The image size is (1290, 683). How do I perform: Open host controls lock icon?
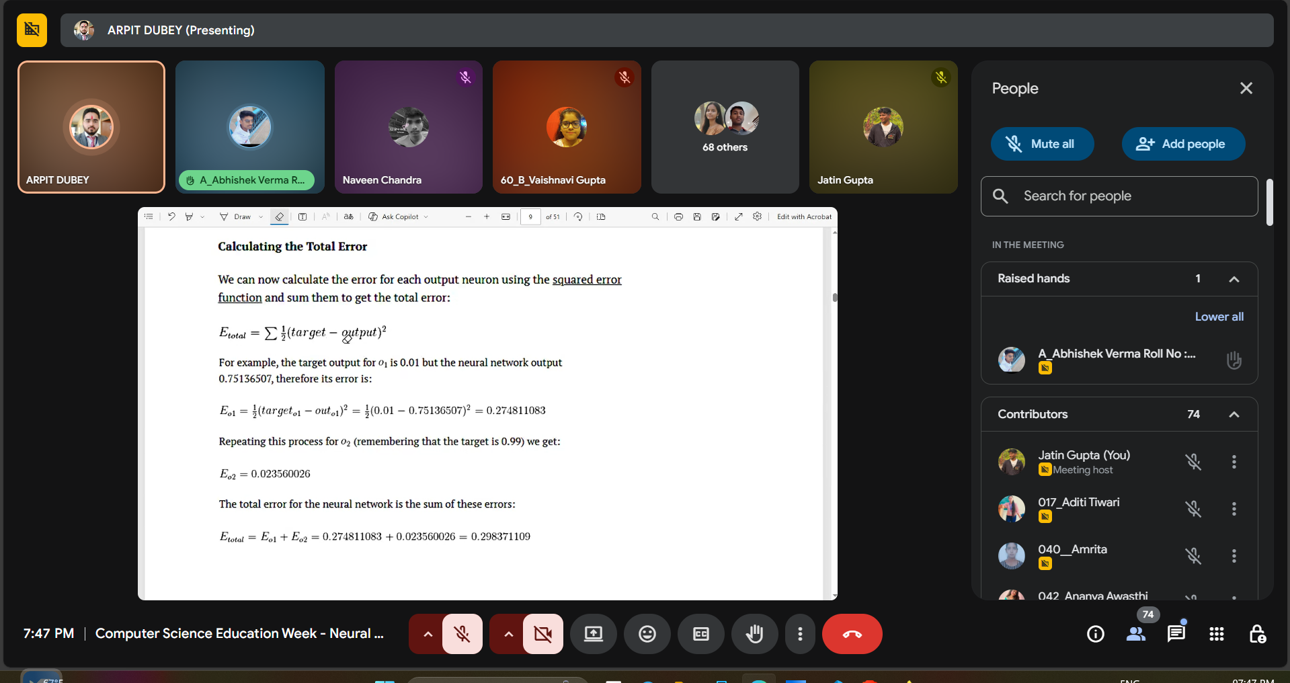(x=1256, y=634)
